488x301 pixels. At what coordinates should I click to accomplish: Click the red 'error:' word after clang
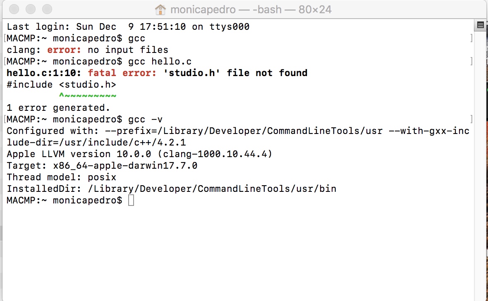64,50
